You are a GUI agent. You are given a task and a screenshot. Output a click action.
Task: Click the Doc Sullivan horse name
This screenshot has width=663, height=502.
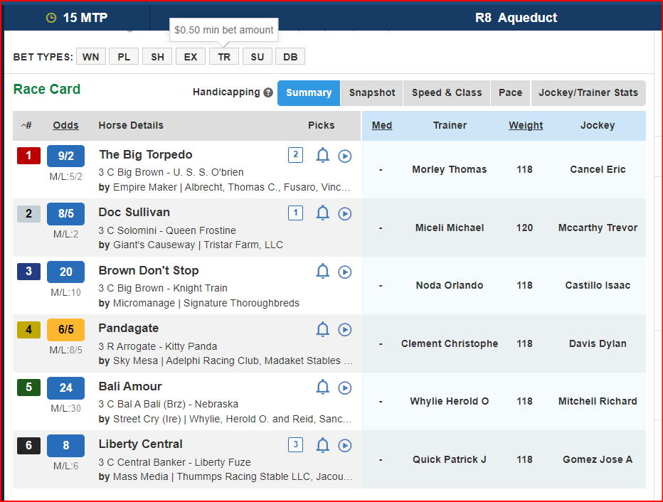coord(134,212)
